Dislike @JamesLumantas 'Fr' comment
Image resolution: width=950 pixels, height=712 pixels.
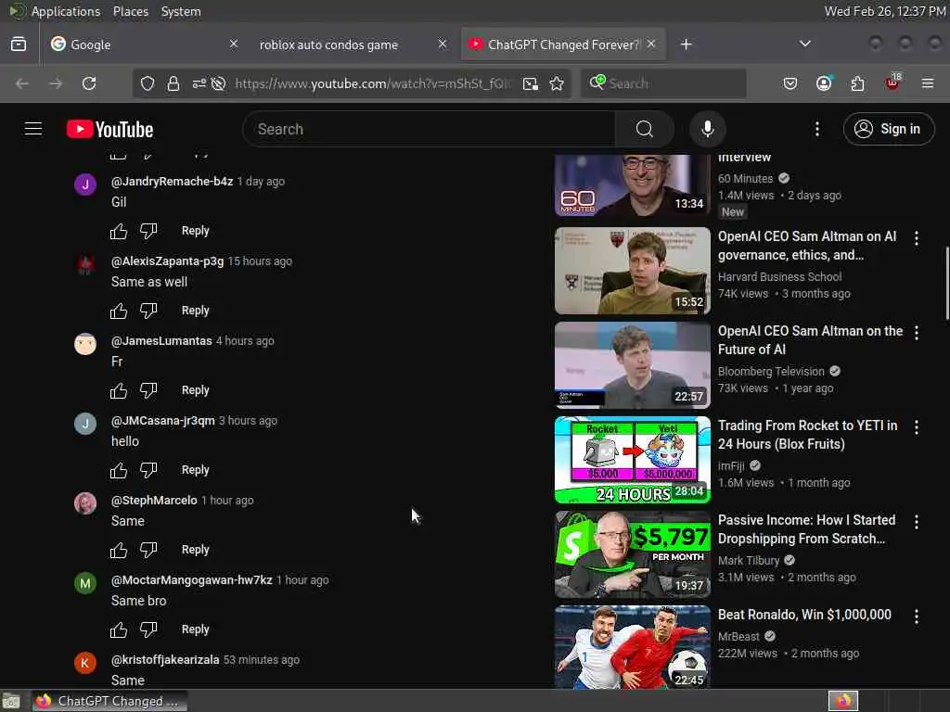point(148,390)
